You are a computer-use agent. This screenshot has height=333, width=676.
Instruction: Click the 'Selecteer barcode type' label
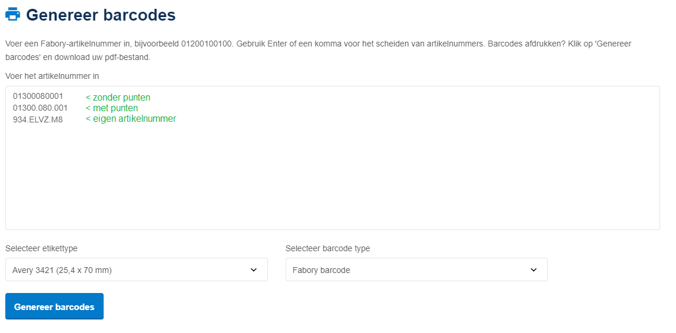[327, 248]
